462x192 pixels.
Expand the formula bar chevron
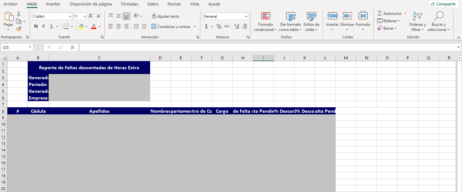[x=459, y=47]
